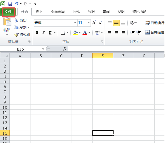Open the 特色功能 ribbon tab
The height and width of the screenshot is (143, 165).
(139, 12)
